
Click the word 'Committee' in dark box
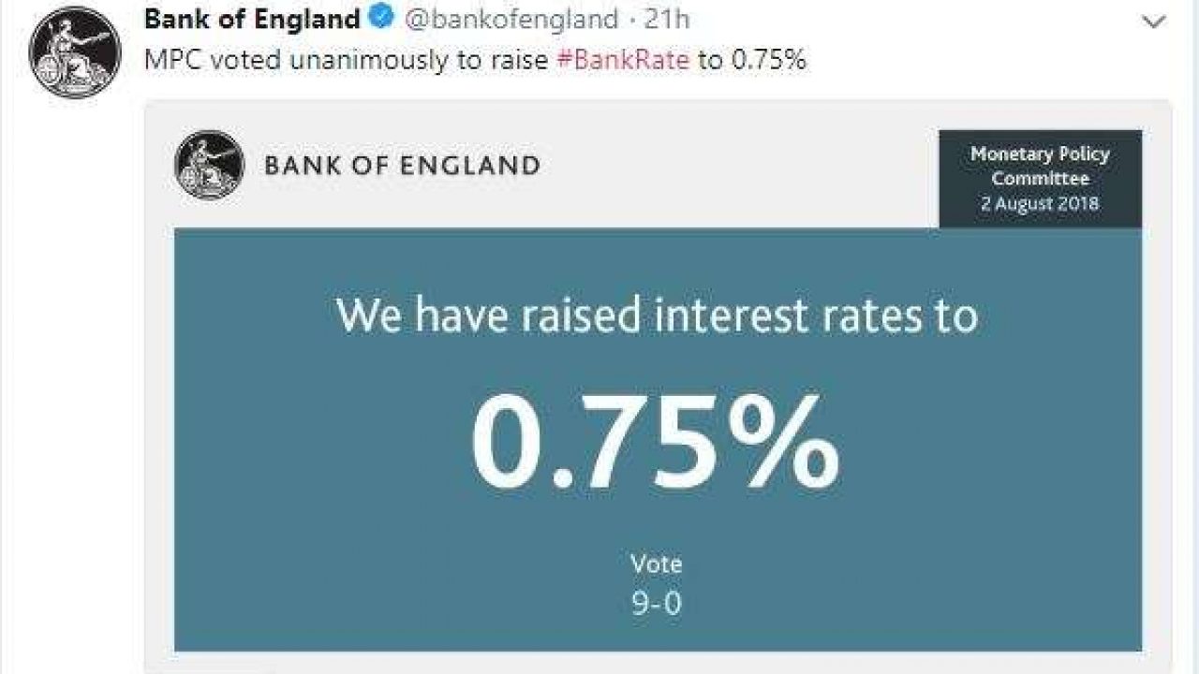[x=1040, y=178]
